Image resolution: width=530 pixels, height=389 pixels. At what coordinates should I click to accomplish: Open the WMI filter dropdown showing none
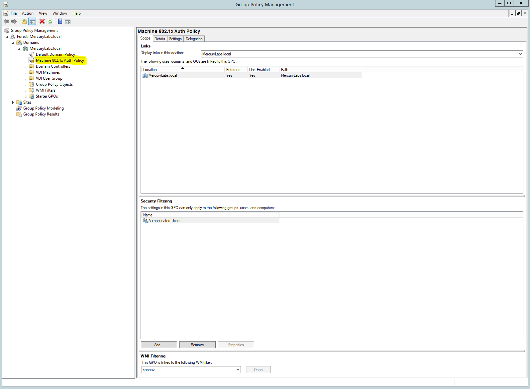point(238,370)
